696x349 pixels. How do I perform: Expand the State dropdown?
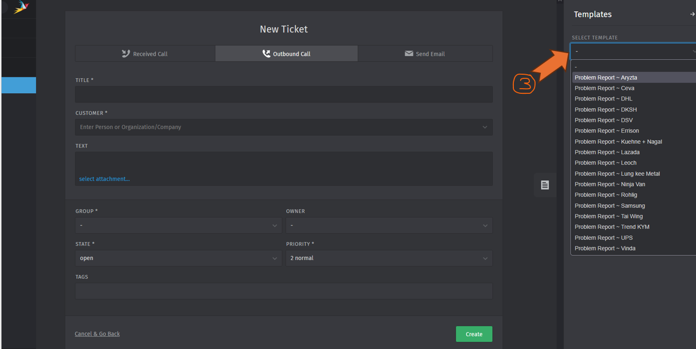[x=178, y=258]
